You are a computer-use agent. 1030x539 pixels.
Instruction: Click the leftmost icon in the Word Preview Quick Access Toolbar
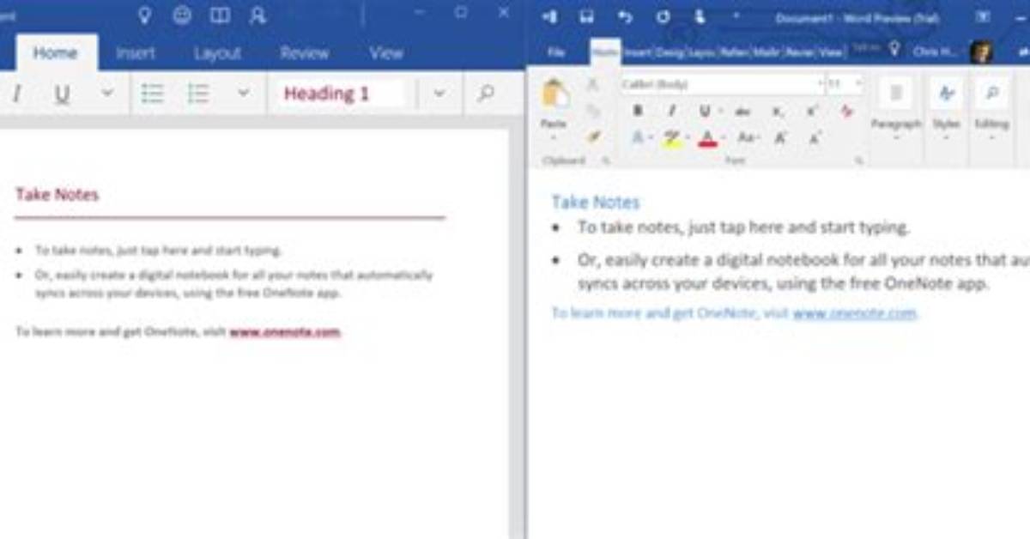pyautogui.click(x=549, y=16)
